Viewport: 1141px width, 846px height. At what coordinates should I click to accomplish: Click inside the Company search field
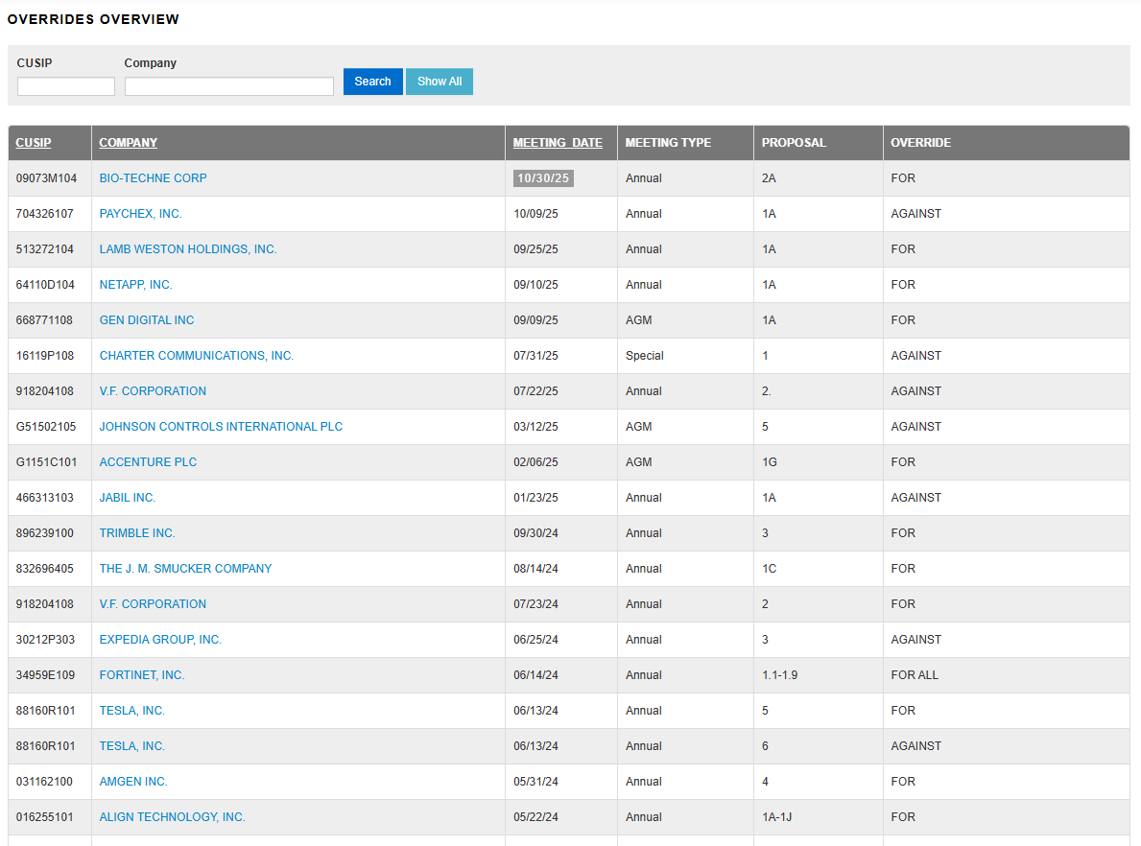pyautogui.click(x=228, y=85)
